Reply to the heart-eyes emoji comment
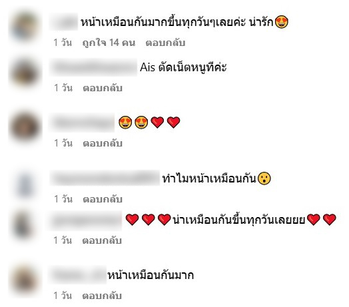The image size is (349, 307). point(103,143)
